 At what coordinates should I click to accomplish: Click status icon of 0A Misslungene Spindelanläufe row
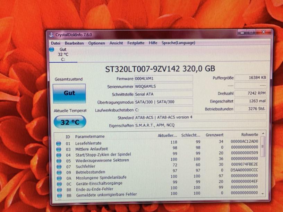click(59, 178)
